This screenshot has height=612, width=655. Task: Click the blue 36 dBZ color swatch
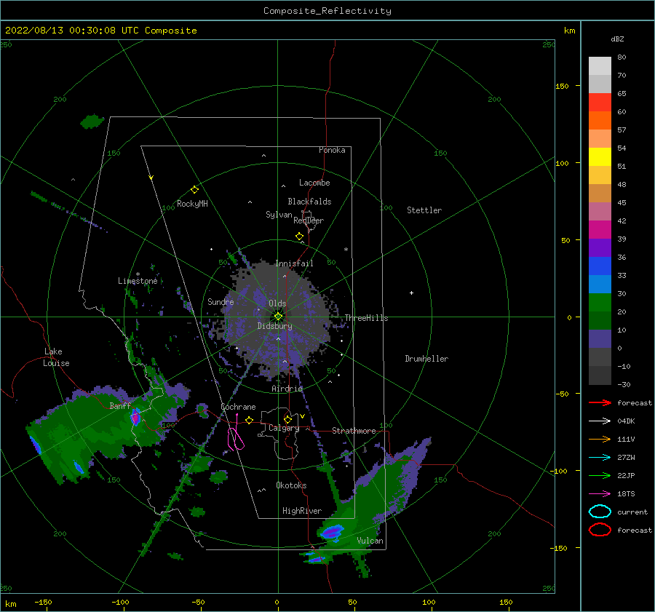point(600,266)
